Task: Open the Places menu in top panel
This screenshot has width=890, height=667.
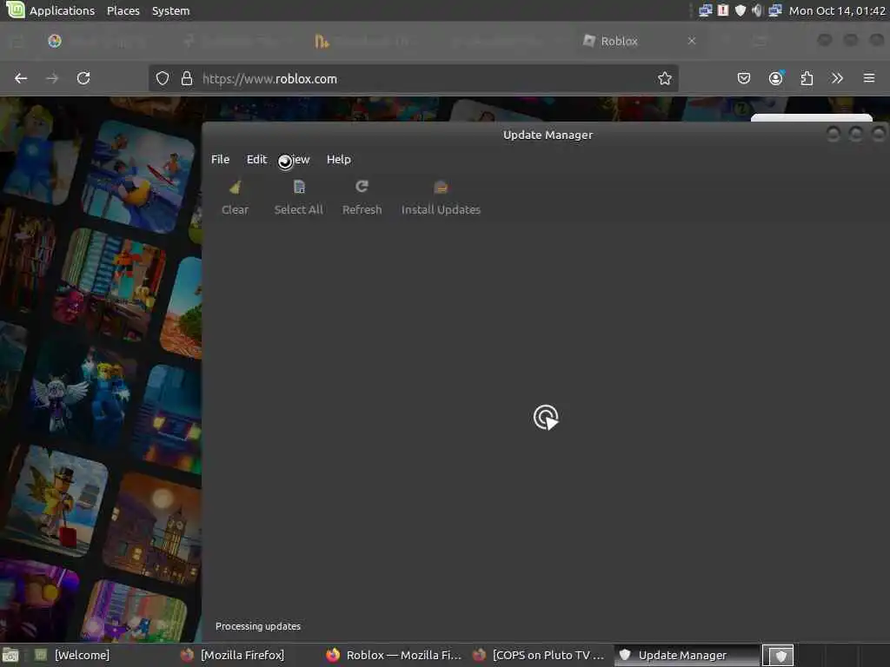Action: [123, 10]
